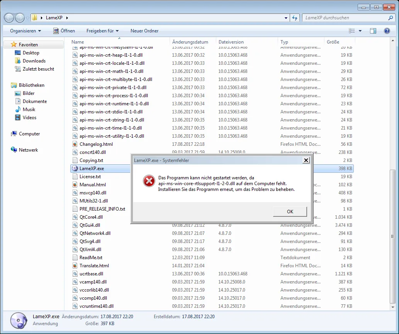Select api-ms-win-crt-heap-l1-1-0.dll file name
399x334 pixels.
111,55
